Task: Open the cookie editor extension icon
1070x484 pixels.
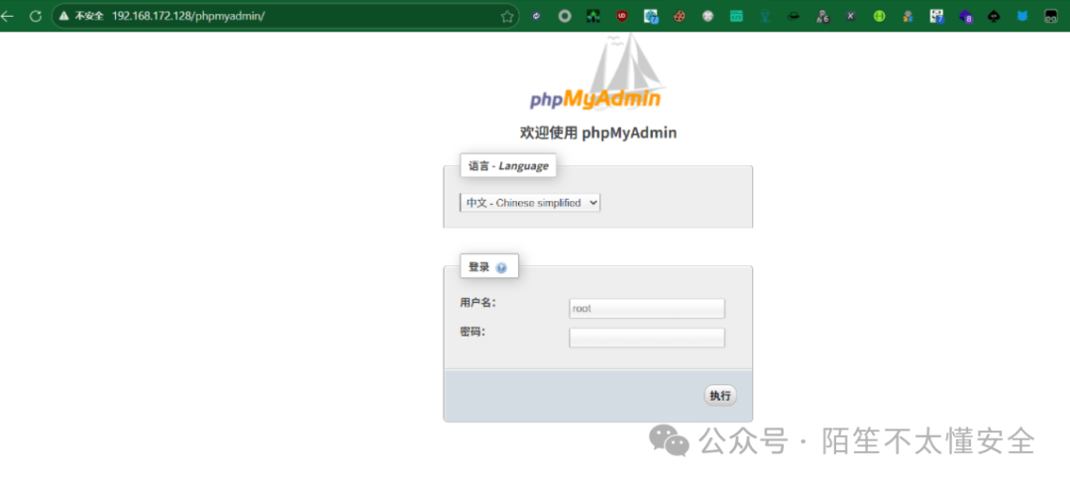Action: pos(679,17)
